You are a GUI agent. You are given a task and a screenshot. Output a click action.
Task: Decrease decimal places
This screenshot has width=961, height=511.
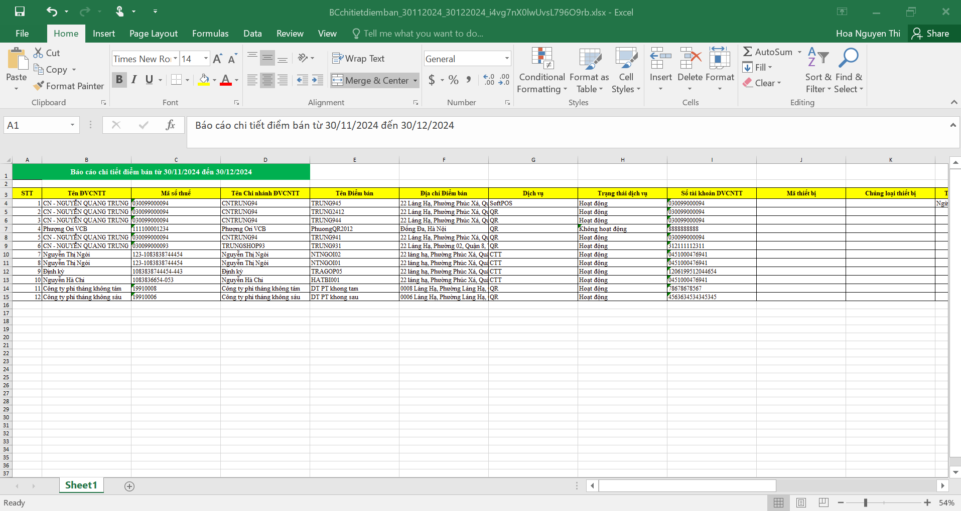click(x=504, y=80)
